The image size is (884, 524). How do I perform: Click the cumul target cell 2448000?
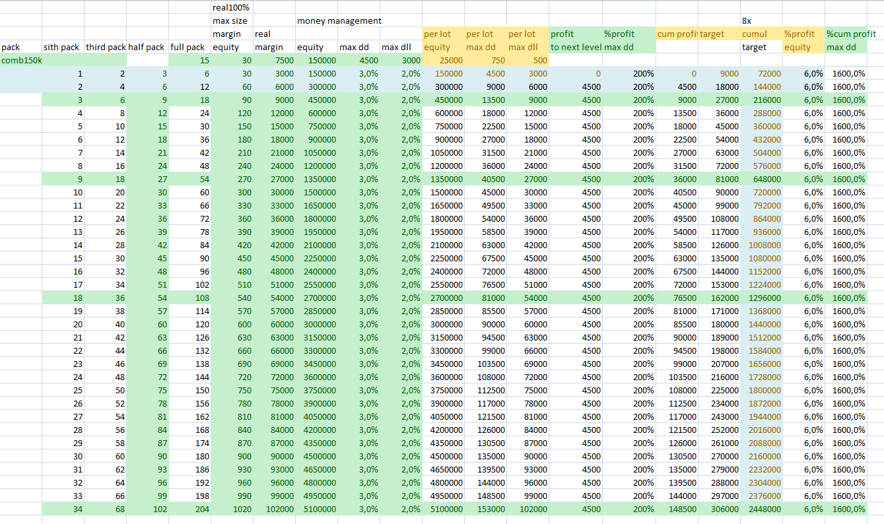[761, 509]
